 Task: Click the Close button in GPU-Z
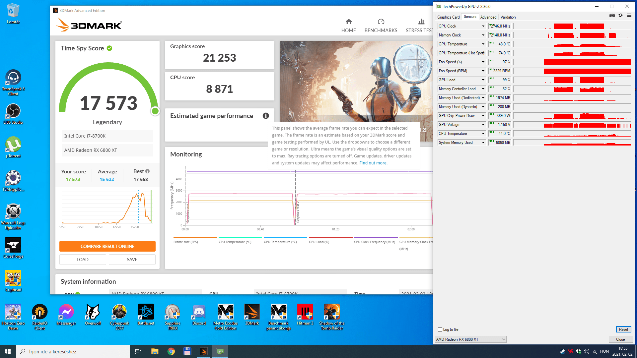(x=620, y=339)
